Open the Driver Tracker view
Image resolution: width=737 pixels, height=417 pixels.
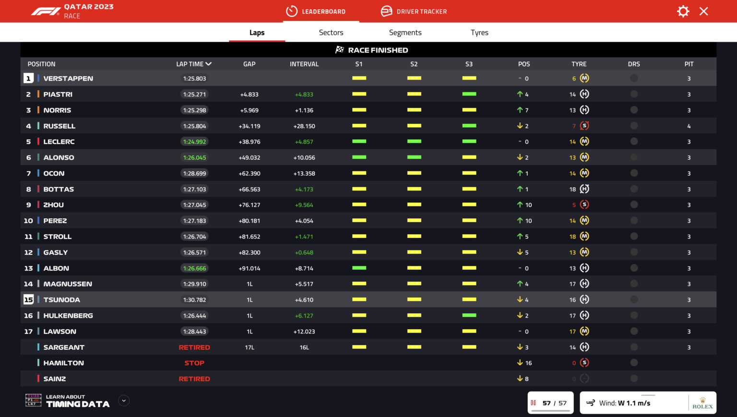point(414,11)
